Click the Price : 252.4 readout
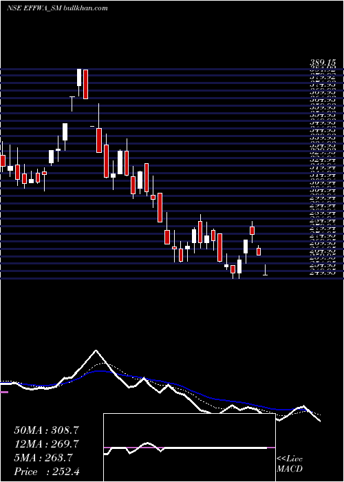344x482 pixels. (47, 472)
